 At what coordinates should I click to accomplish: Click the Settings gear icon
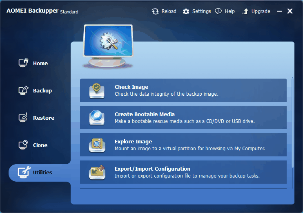[x=186, y=11]
